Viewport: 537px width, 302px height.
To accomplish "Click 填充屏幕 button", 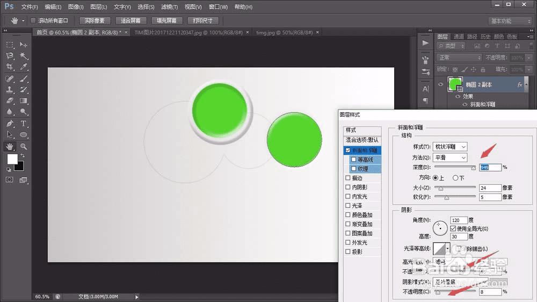I will [x=167, y=20].
